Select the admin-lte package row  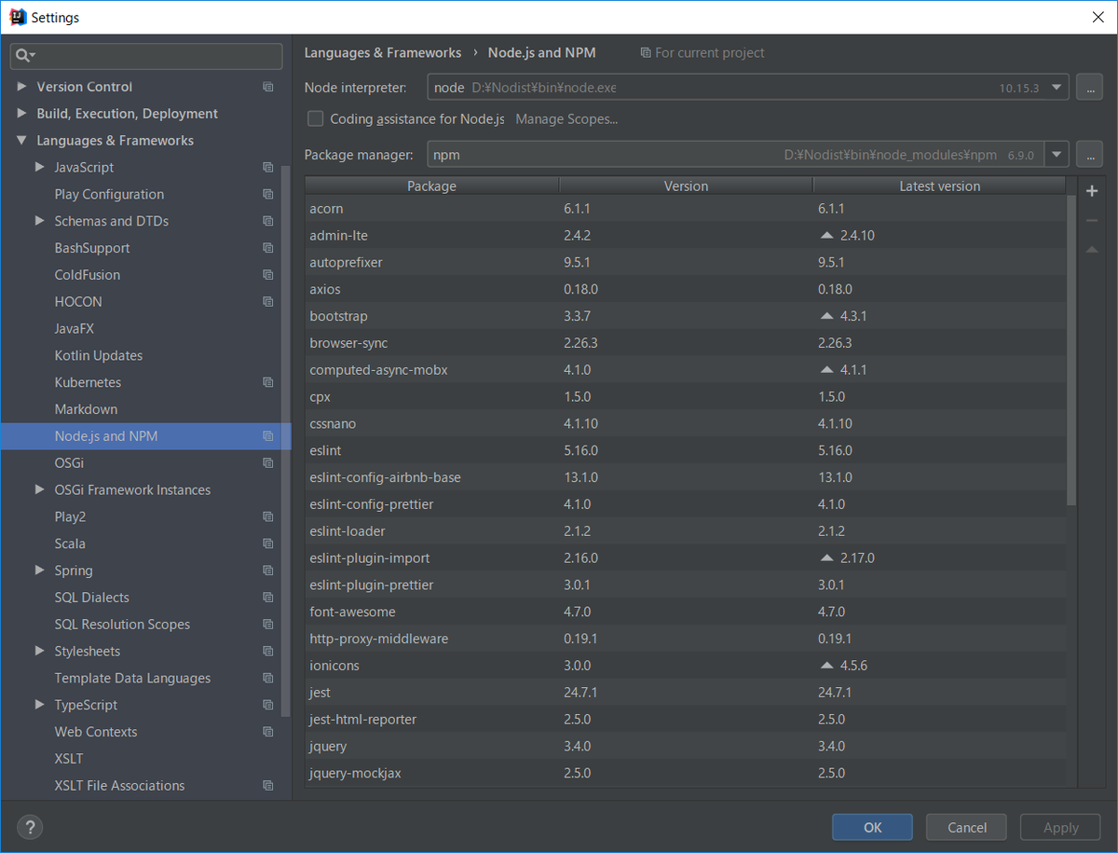(686, 236)
